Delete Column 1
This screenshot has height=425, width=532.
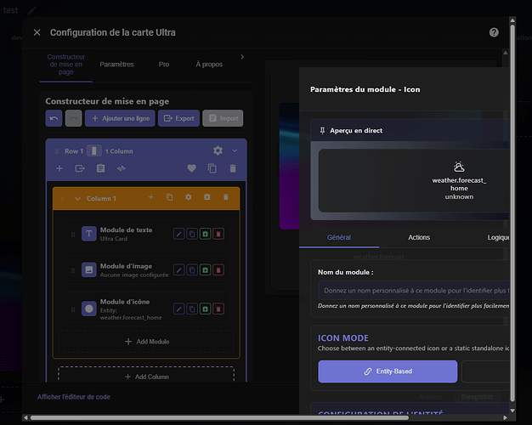(226, 197)
